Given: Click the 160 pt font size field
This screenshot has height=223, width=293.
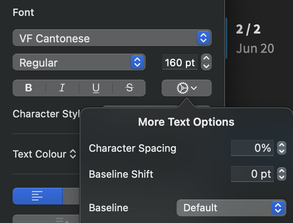Looking at the screenshot, I should (x=180, y=63).
